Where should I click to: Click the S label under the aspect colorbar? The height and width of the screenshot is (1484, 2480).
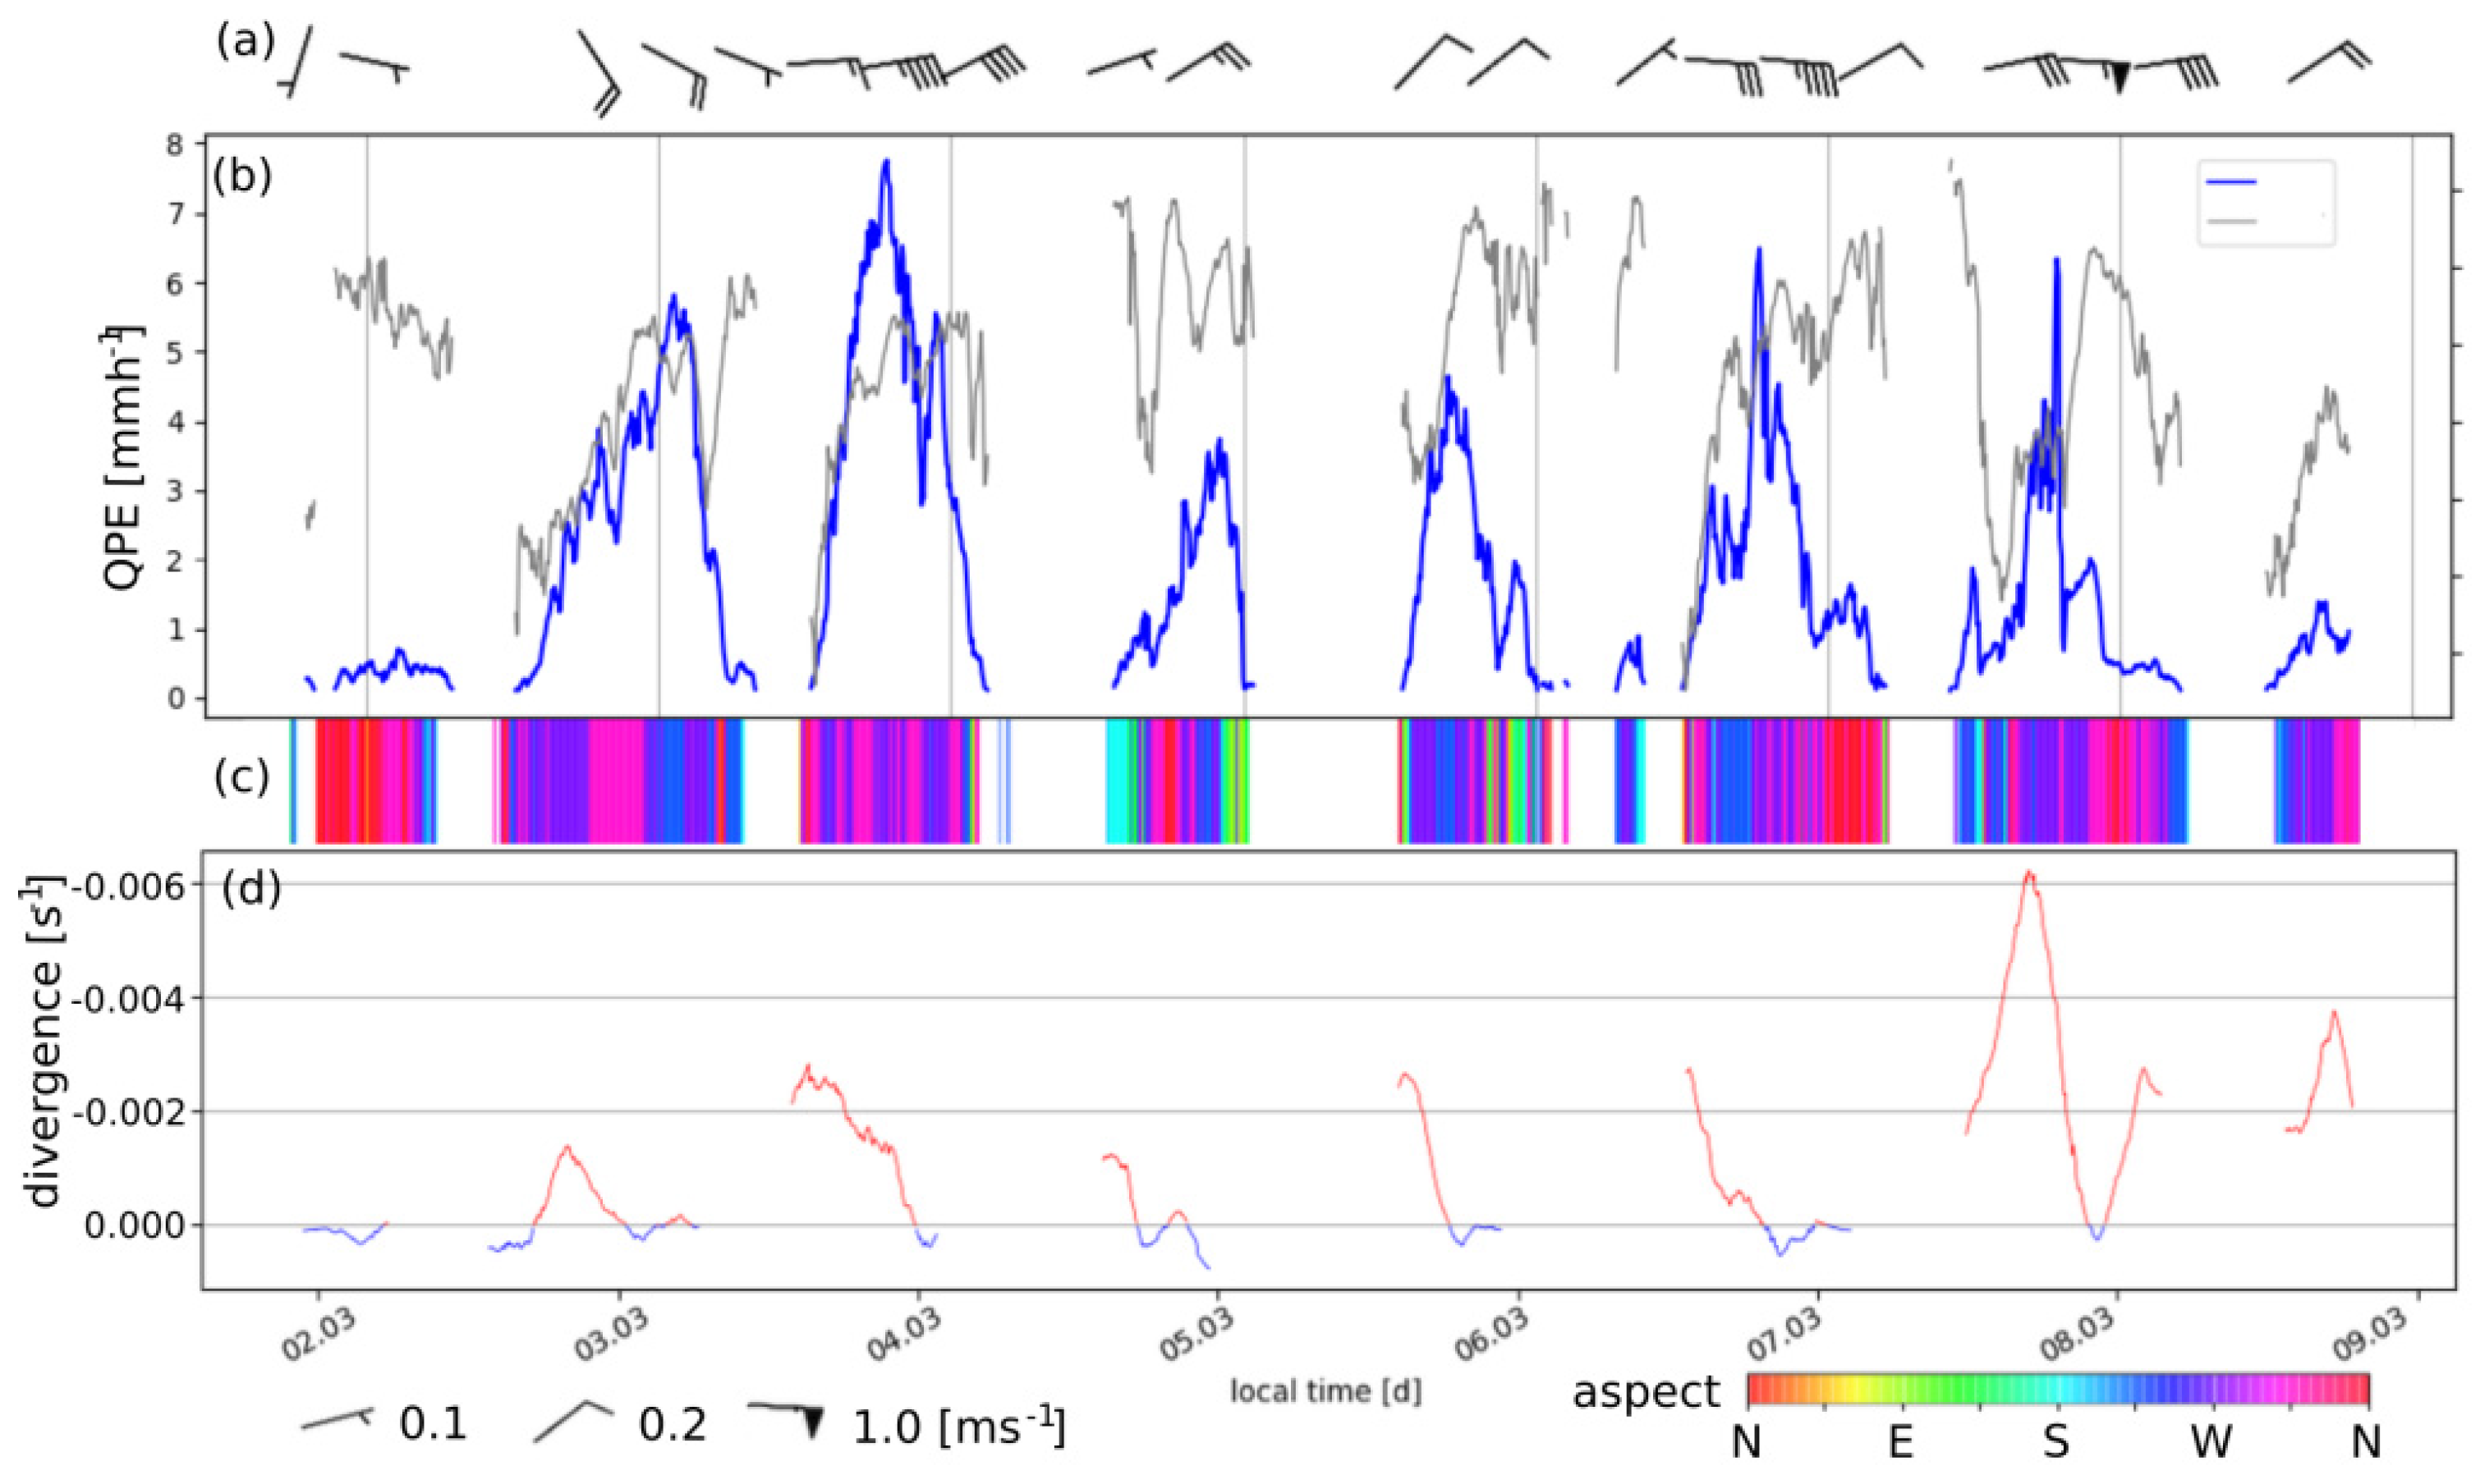[x=2055, y=1443]
